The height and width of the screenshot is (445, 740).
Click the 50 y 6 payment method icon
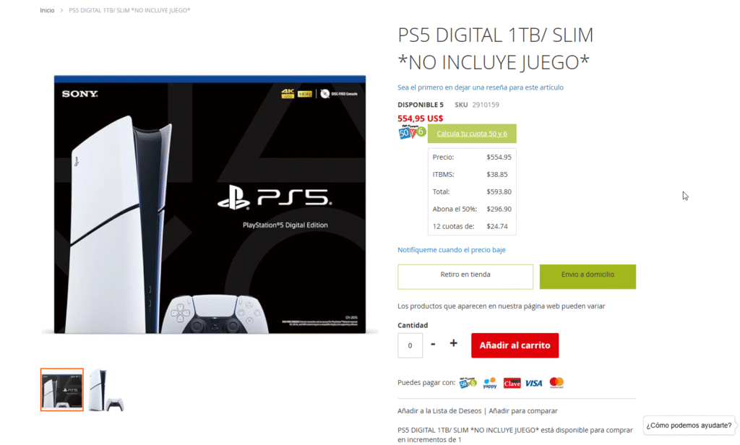click(x=468, y=383)
